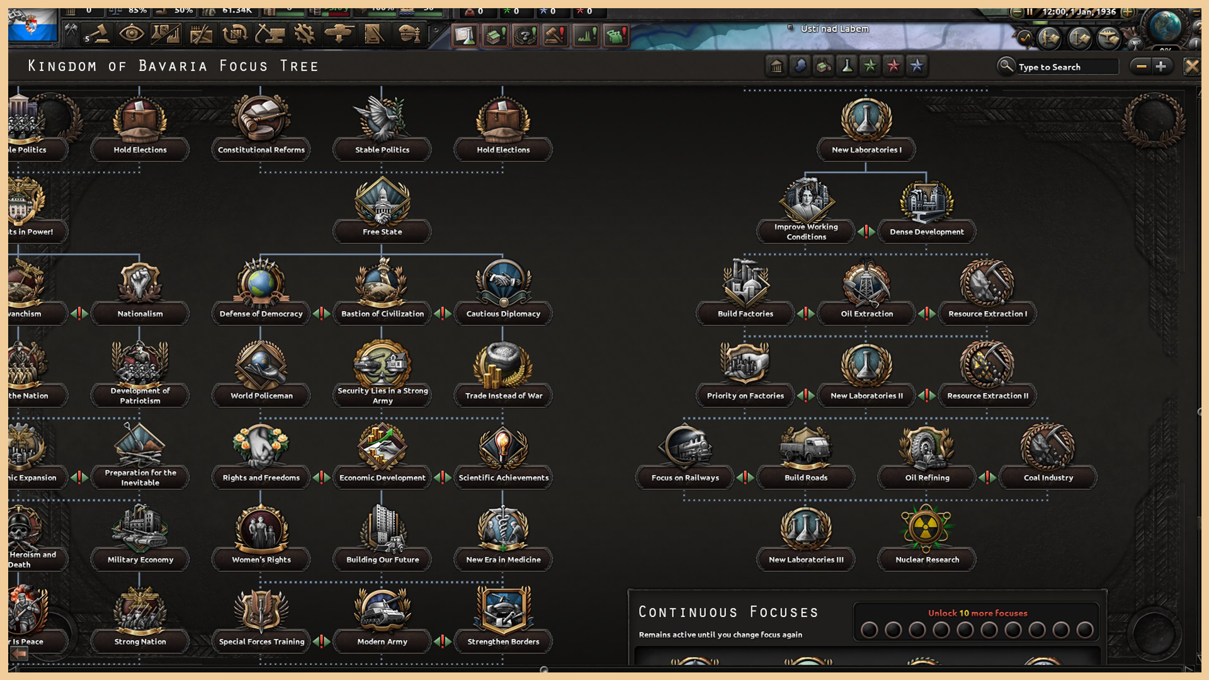Click the construction alert building icon
This screenshot has height=680, width=1209.
pyautogui.click(x=495, y=36)
